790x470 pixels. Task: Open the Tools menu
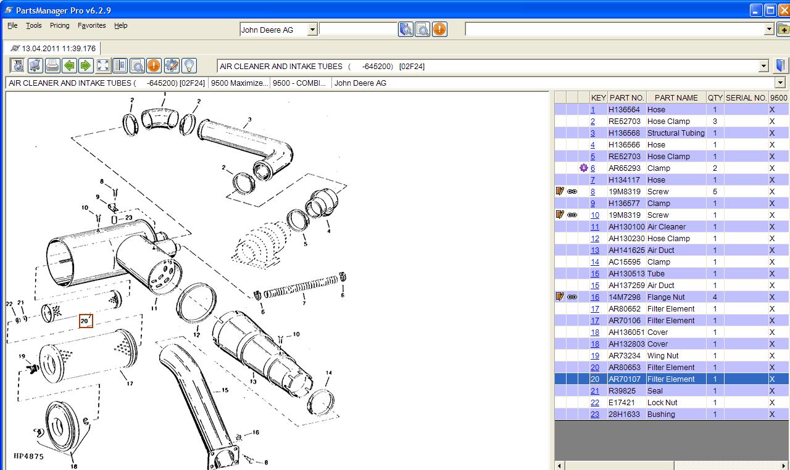34,25
